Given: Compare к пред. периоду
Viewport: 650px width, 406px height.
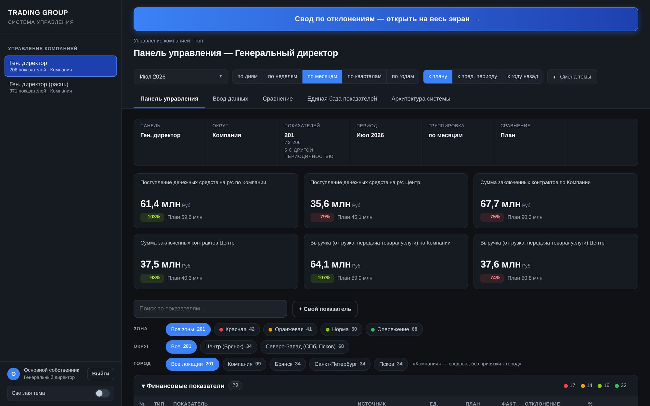Looking at the screenshot, I should click(x=477, y=77).
